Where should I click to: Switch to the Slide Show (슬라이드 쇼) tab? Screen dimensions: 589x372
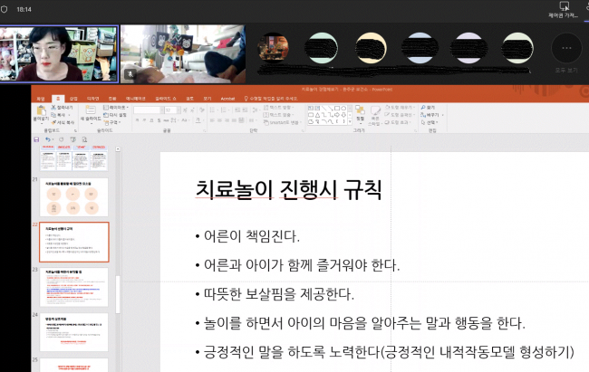pyautogui.click(x=166, y=99)
